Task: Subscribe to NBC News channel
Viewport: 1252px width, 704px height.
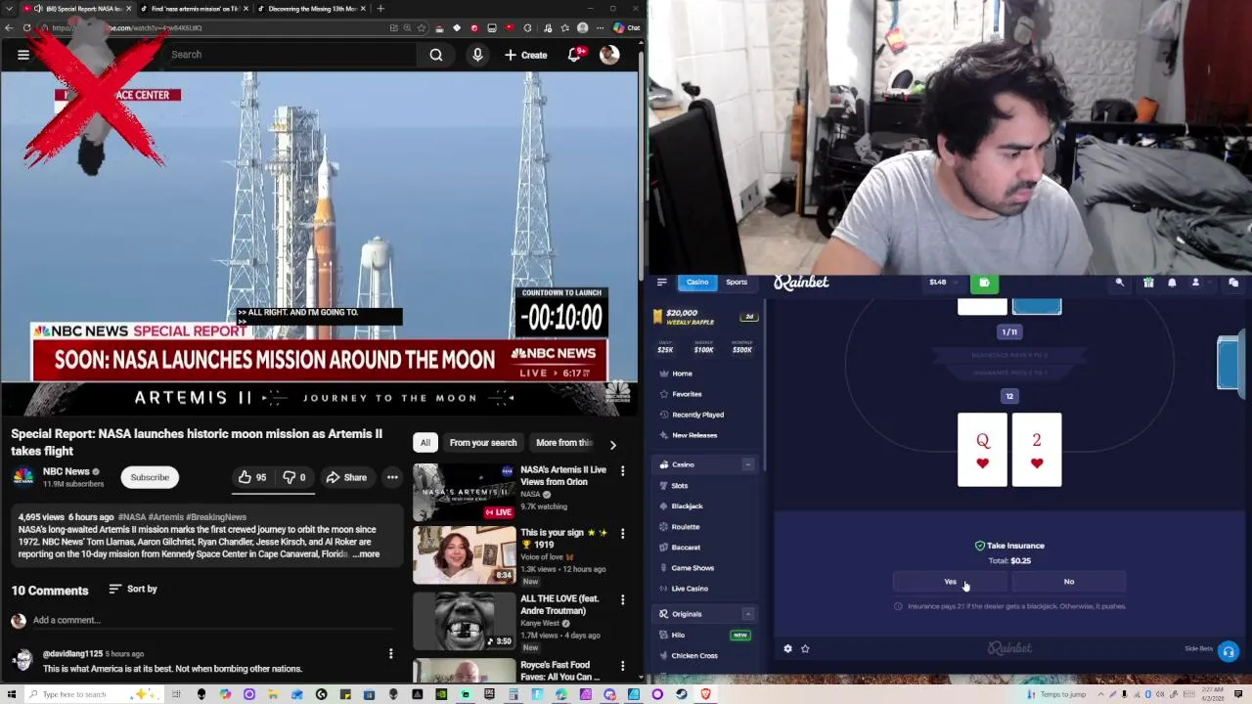Action: click(150, 477)
